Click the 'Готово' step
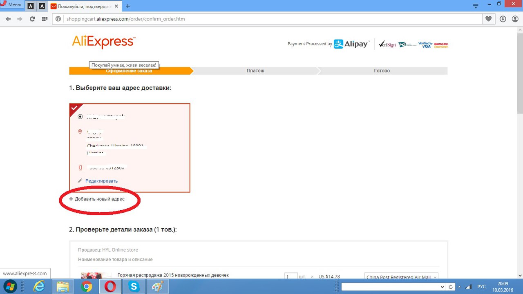Viewport: 523px width, 294px height. [x=382, y=71]
